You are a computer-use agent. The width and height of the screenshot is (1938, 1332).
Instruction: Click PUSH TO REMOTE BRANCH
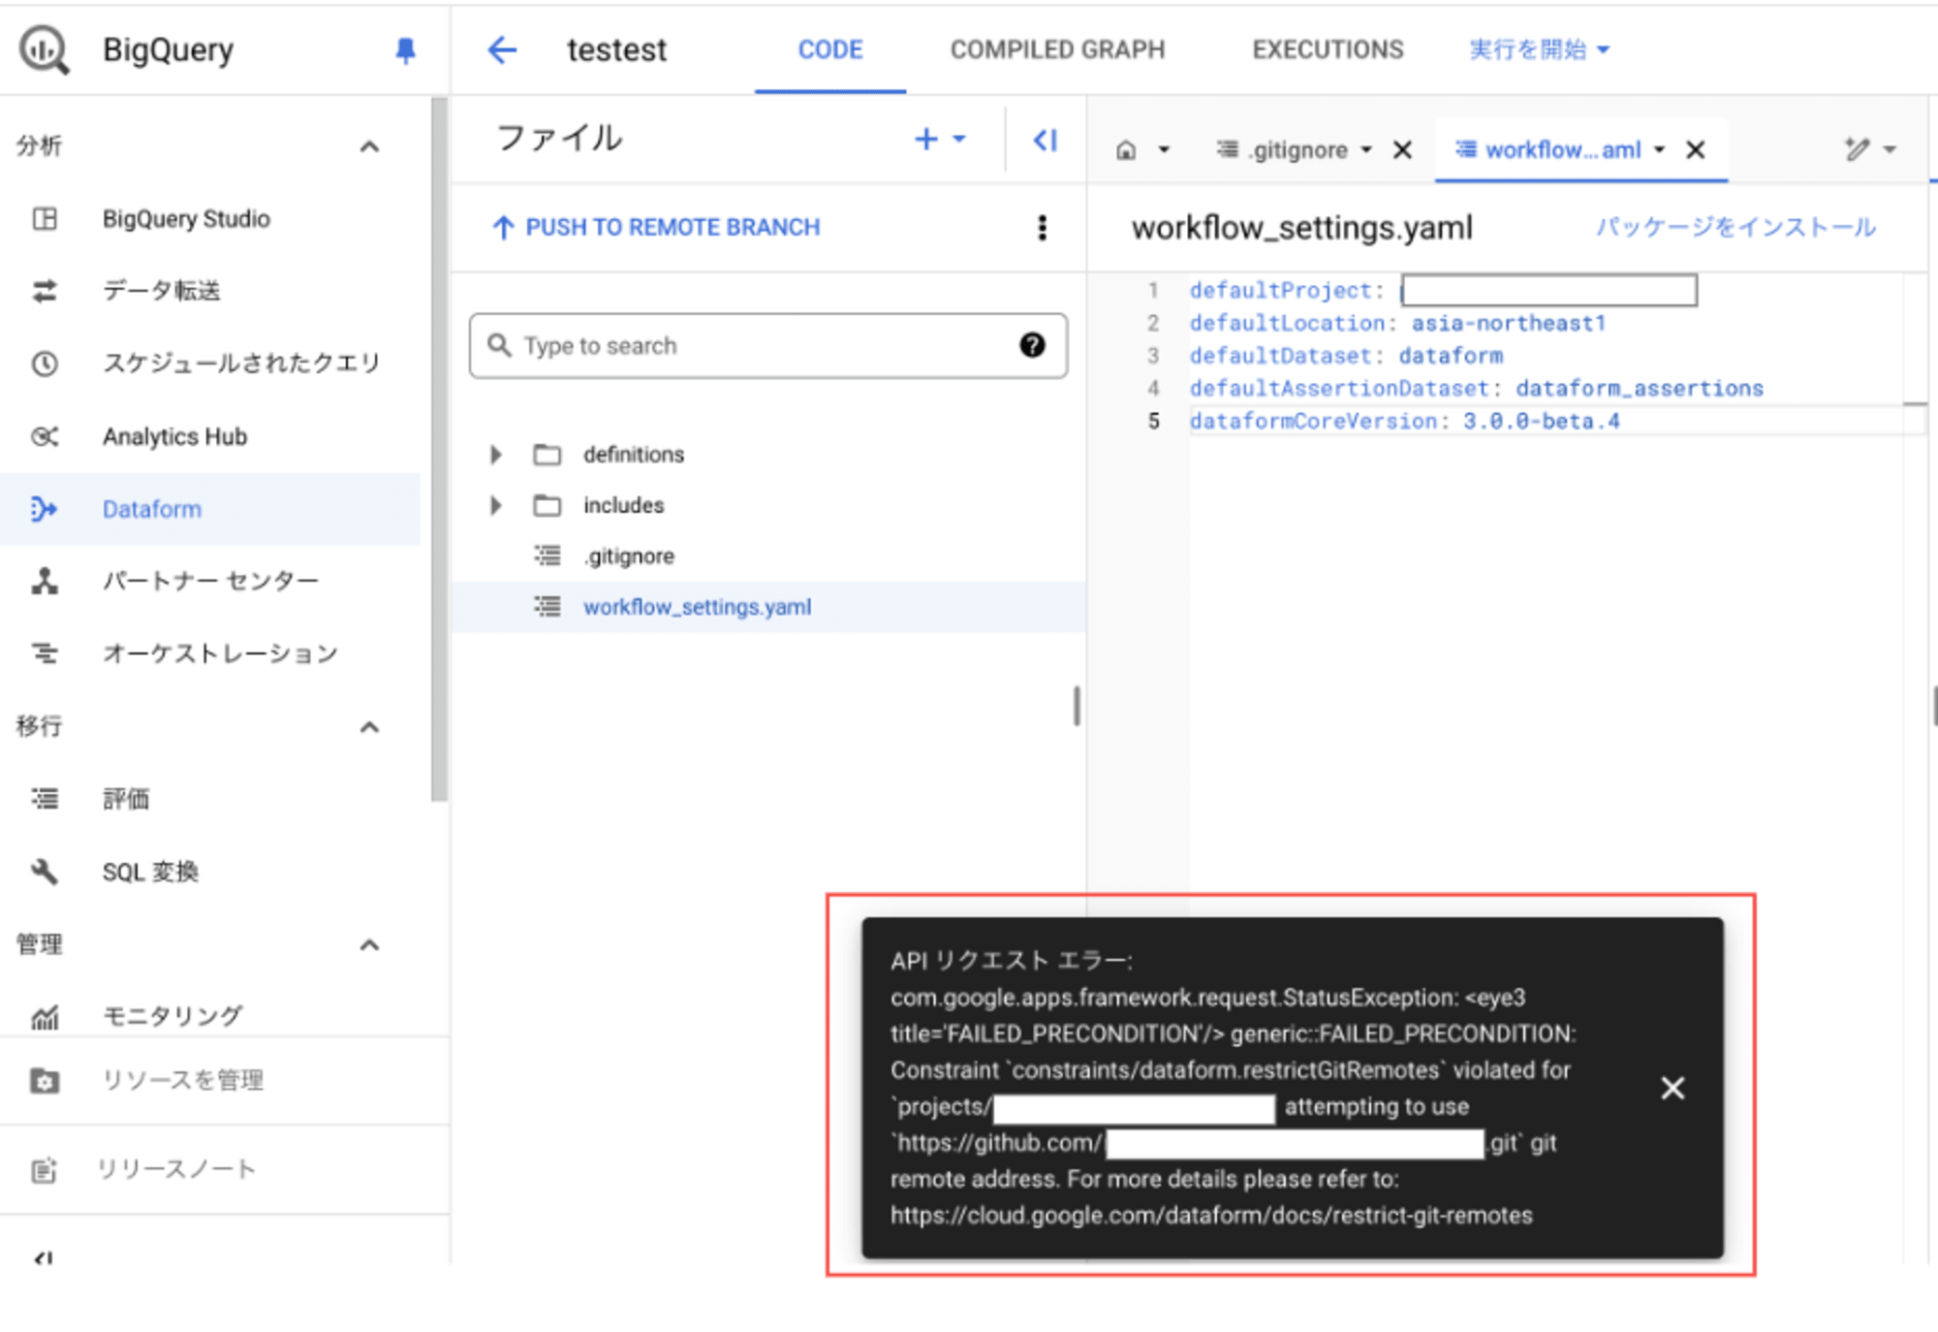coord(656,228)
